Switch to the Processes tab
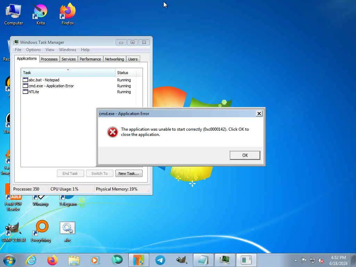The image size is (356, 267). [49, 59]
